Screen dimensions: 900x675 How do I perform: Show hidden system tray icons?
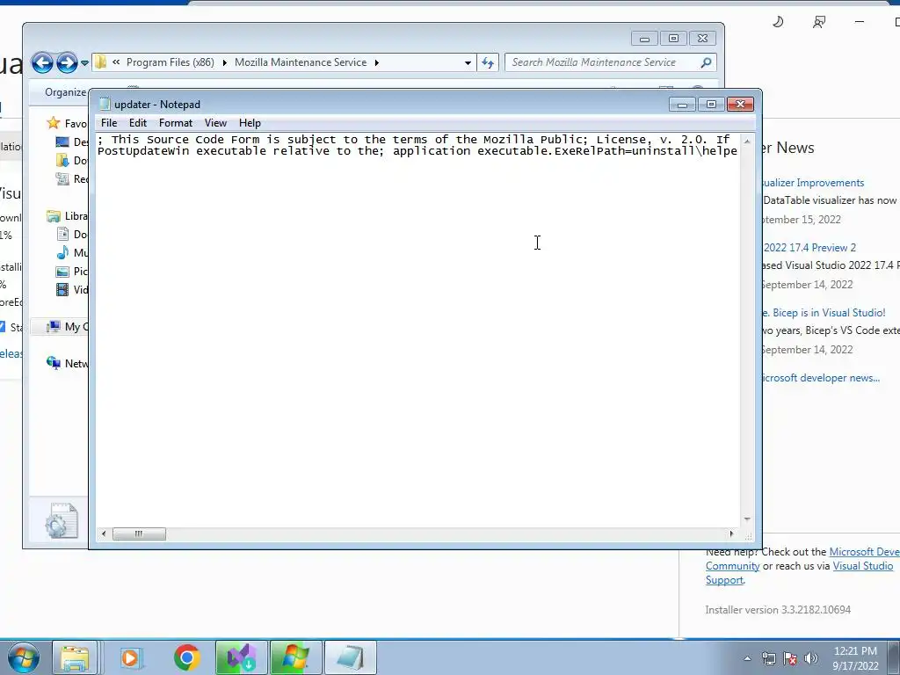(747, 658)
